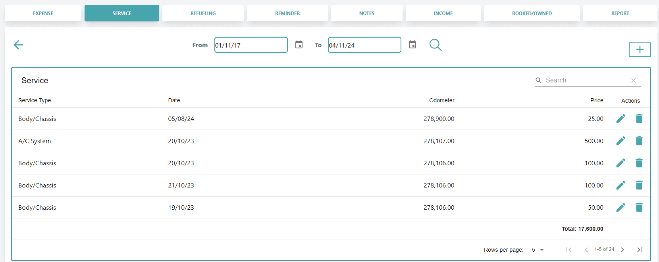Go to next page of services
659x262 pixels.
622,250
